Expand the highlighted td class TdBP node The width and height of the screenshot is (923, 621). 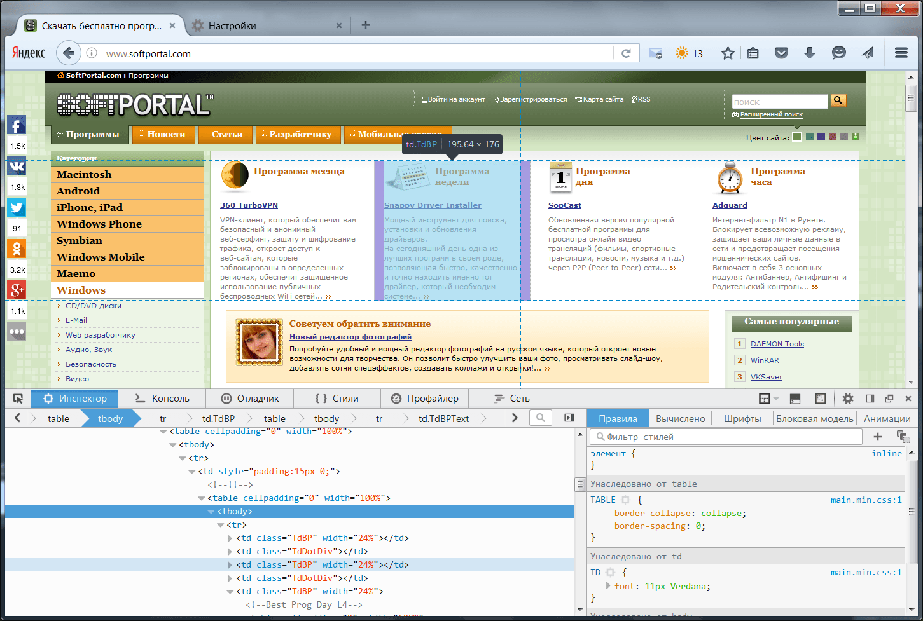tap(230, 565)
